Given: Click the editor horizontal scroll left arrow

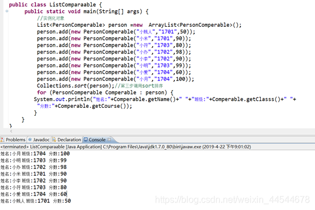Looking at the screenshot, I should click(x=11, y=131).
